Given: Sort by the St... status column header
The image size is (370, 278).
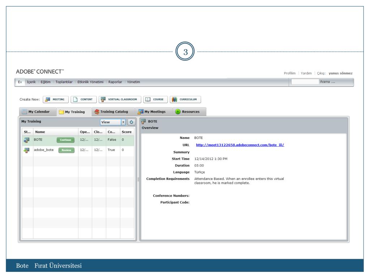Looking at the screenshot, I should (x=27, y=132).
